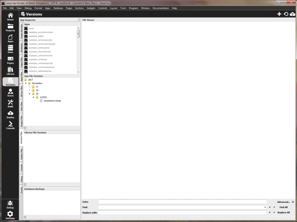The width and height of the screenshot is (297, 222).
Task: Click the Find input field
Action: click(x=183, y=207)
